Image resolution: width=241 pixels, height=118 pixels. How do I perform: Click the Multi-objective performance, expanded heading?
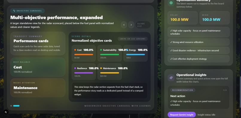pos(57,18)
